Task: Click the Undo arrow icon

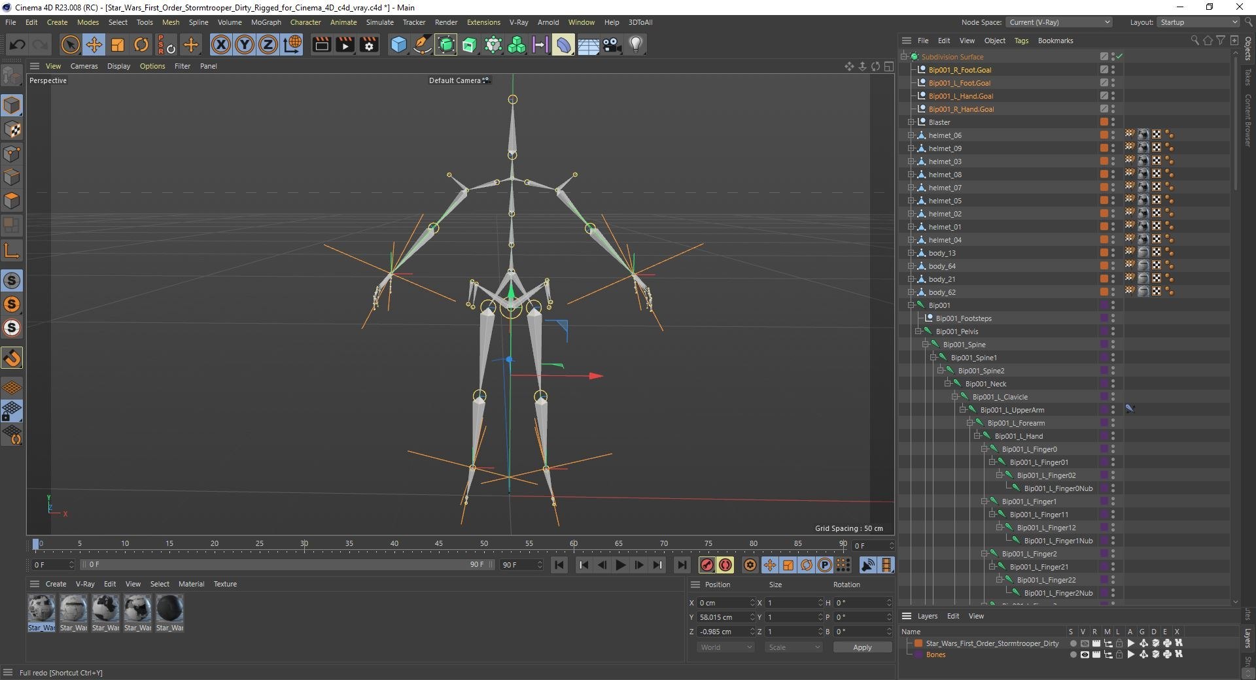Action: pos(18,45)
